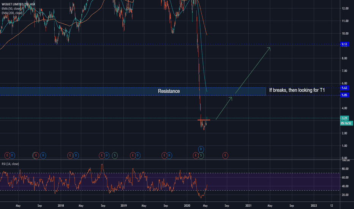The image size is (354, 209).
Task: Click the bar countdown timer 05:16:52
Action: [x=346, y=123]
